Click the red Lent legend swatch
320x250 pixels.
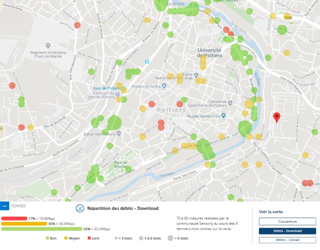point(89,238)
